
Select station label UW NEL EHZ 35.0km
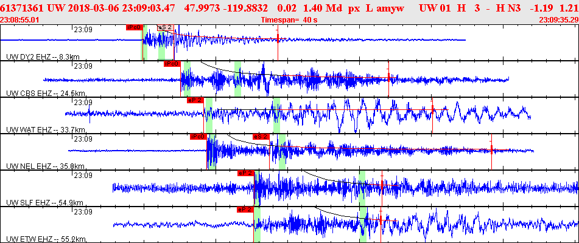[46, 166]
